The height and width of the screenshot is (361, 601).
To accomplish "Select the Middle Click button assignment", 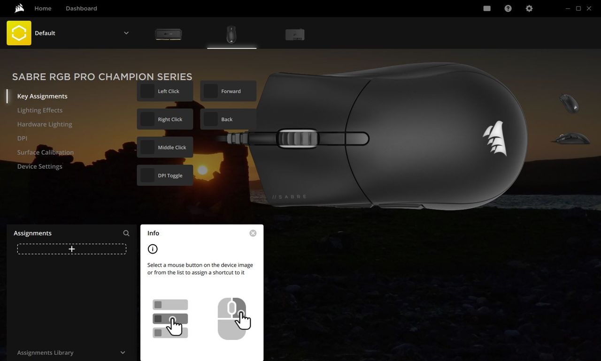I will (x=165, y=147).
